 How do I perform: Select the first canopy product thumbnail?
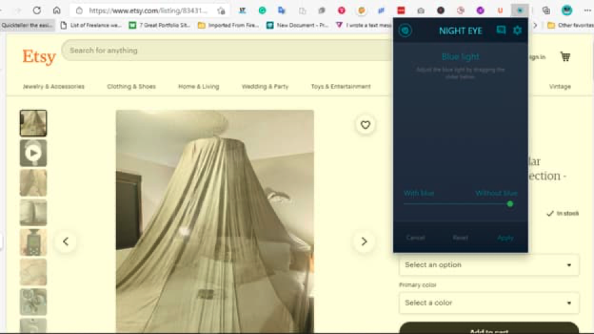34,123
